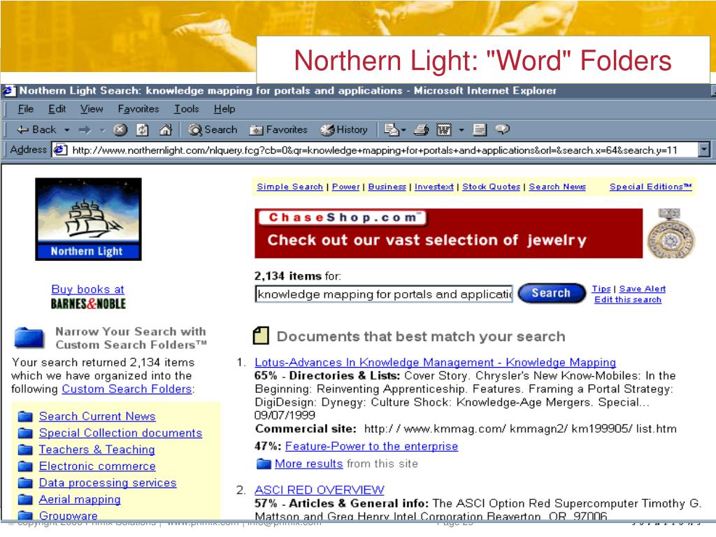Open the Custom Search Folders link

coord(127,389)
